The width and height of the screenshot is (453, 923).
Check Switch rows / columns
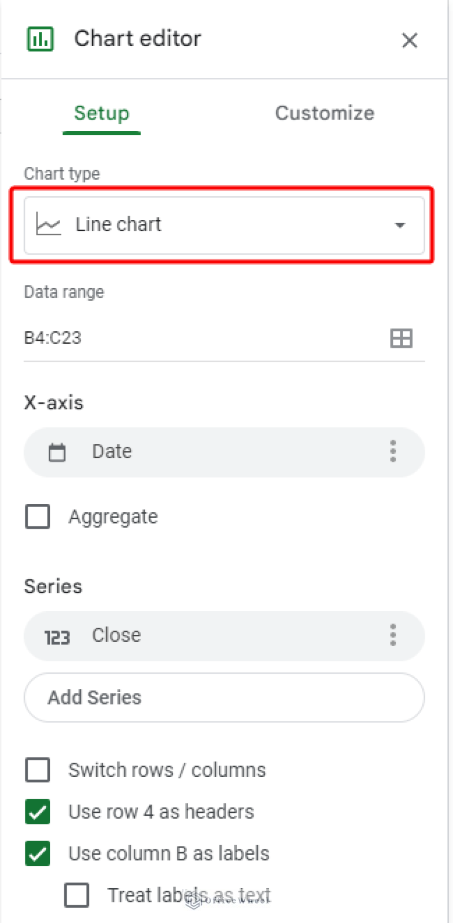38,770
